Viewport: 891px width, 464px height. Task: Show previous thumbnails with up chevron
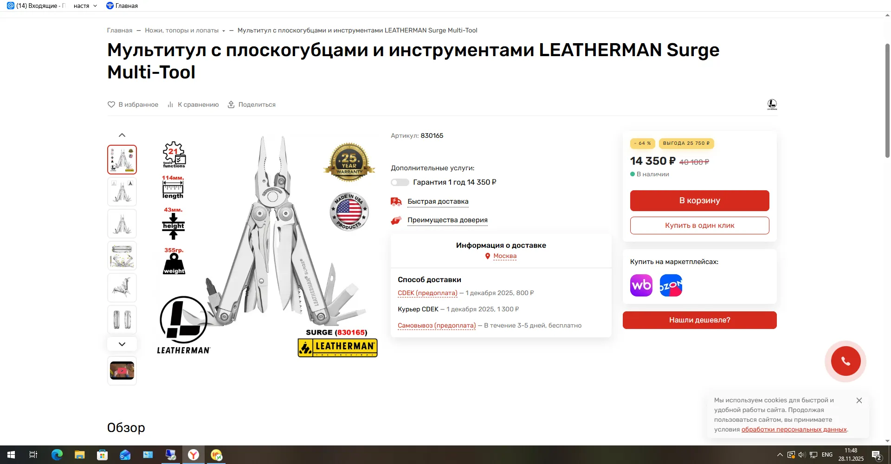pyautogui.click(x=122, y=135)
